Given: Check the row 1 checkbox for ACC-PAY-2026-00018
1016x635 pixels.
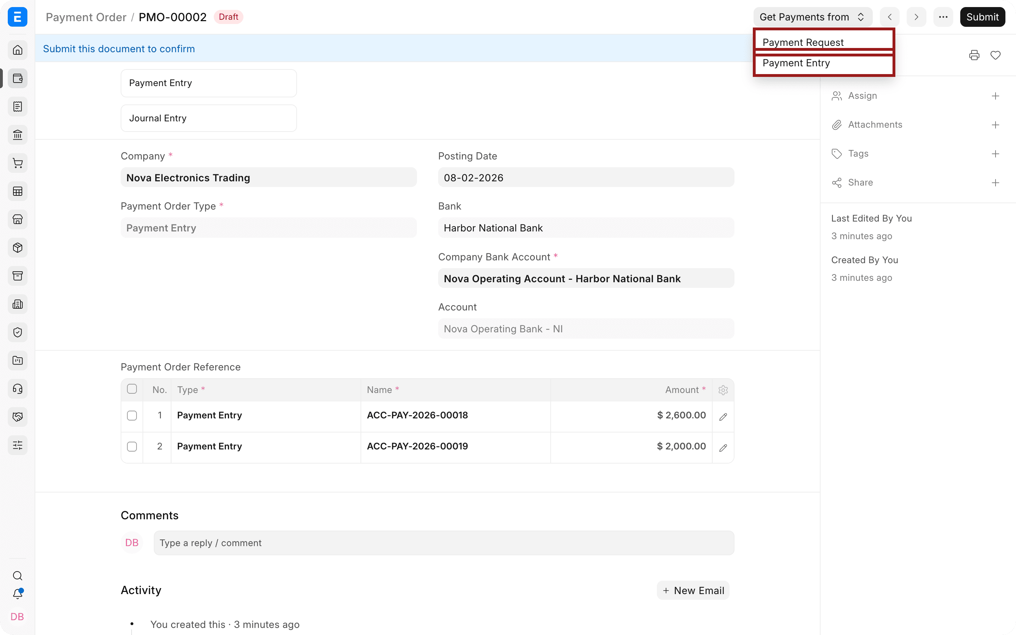Looking at the screenshot, I should [x=132, y=416].
